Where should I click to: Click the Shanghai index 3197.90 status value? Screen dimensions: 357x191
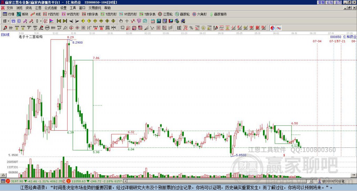17,181
